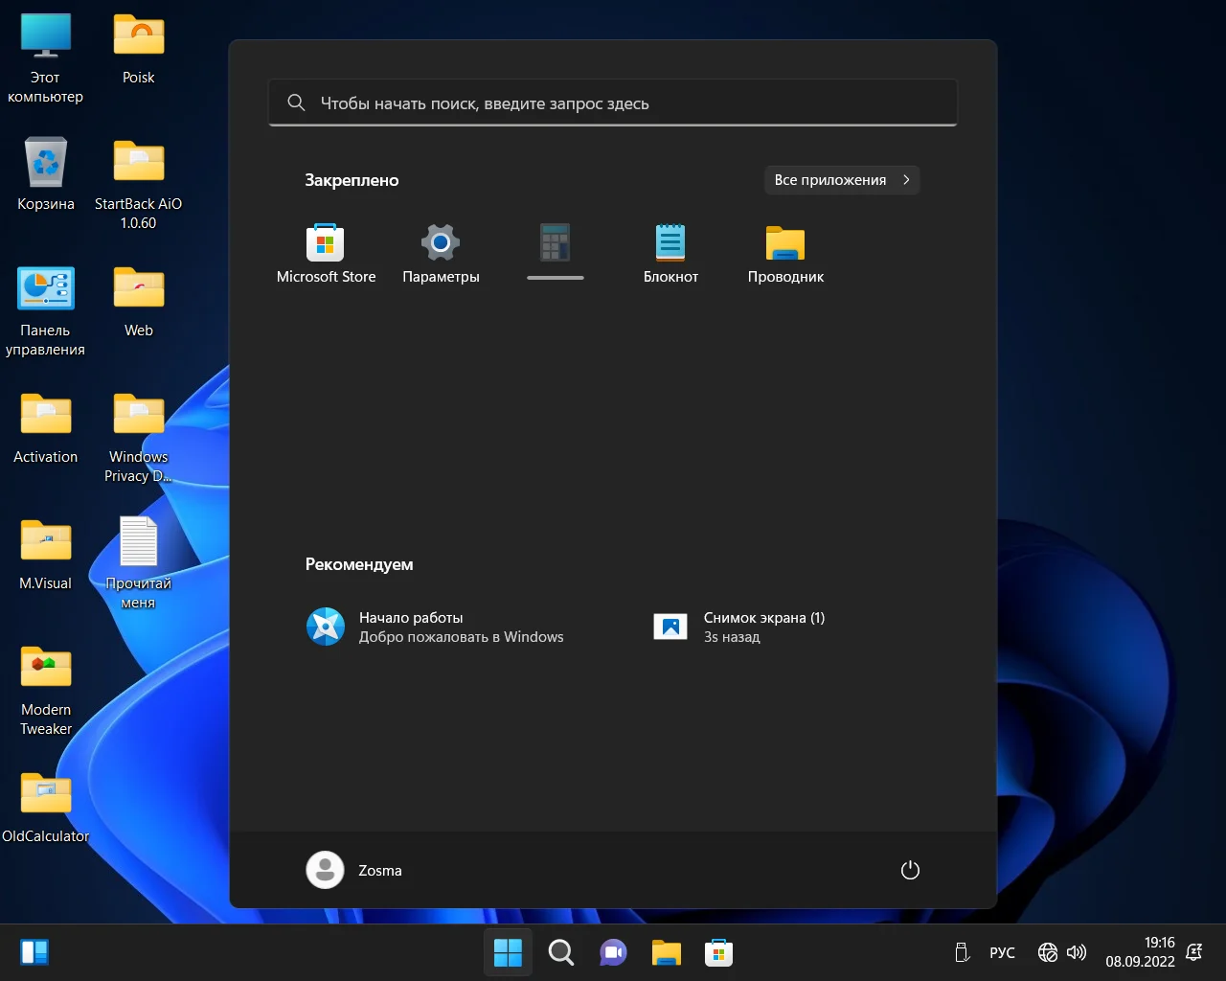
Task: Open the Chat app on taskbar
Action: coord(613,952)
